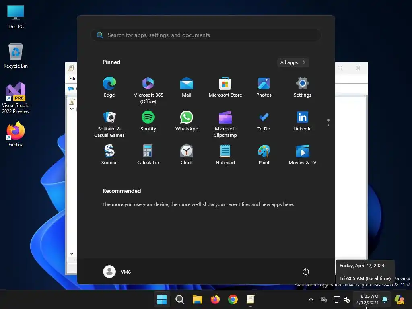Close the background window
This screenshot has height=309, width=412.
pos(358,68)
